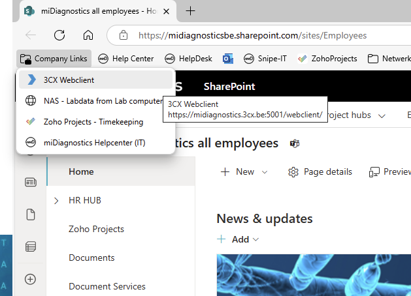Screen dimensions: 411x296
Task: Click the site lock info icon
Action: pyautogui.click(x=123, y=35)
